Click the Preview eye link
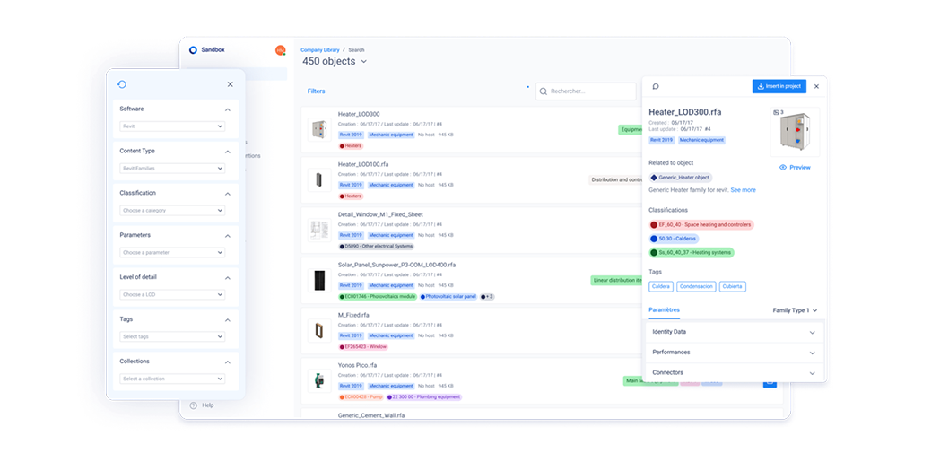The height and width of the screenshot is (453, 940). 795,168
